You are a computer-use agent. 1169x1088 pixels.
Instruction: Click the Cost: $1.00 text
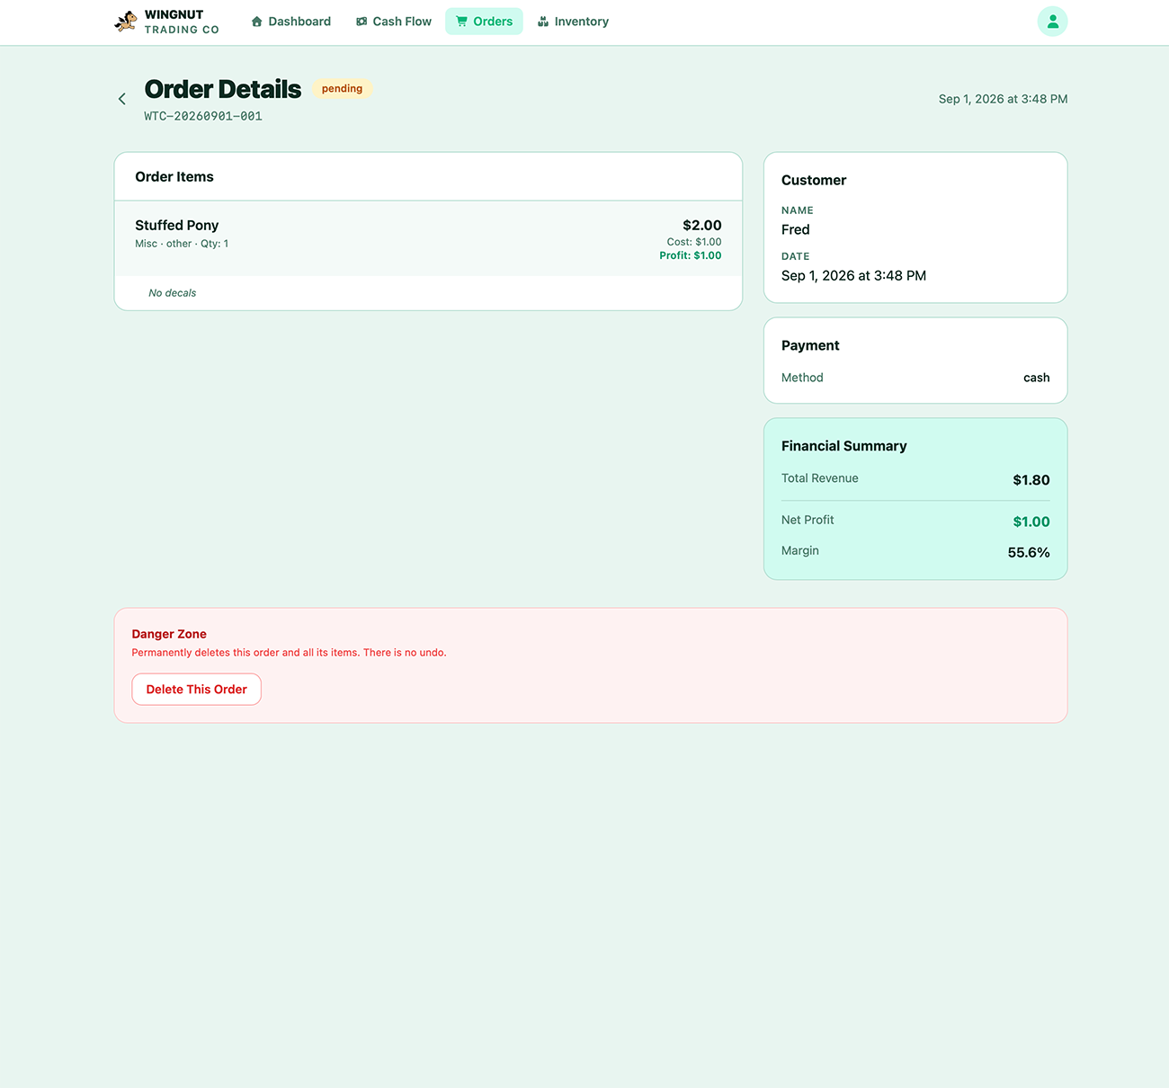tap(694, 242)
